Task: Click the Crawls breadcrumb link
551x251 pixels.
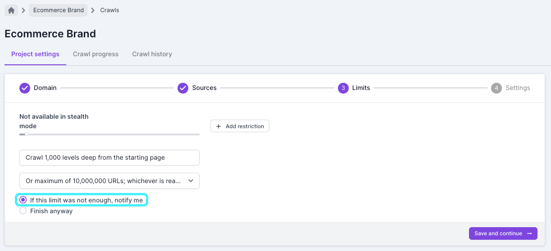Action: point(109,10)
